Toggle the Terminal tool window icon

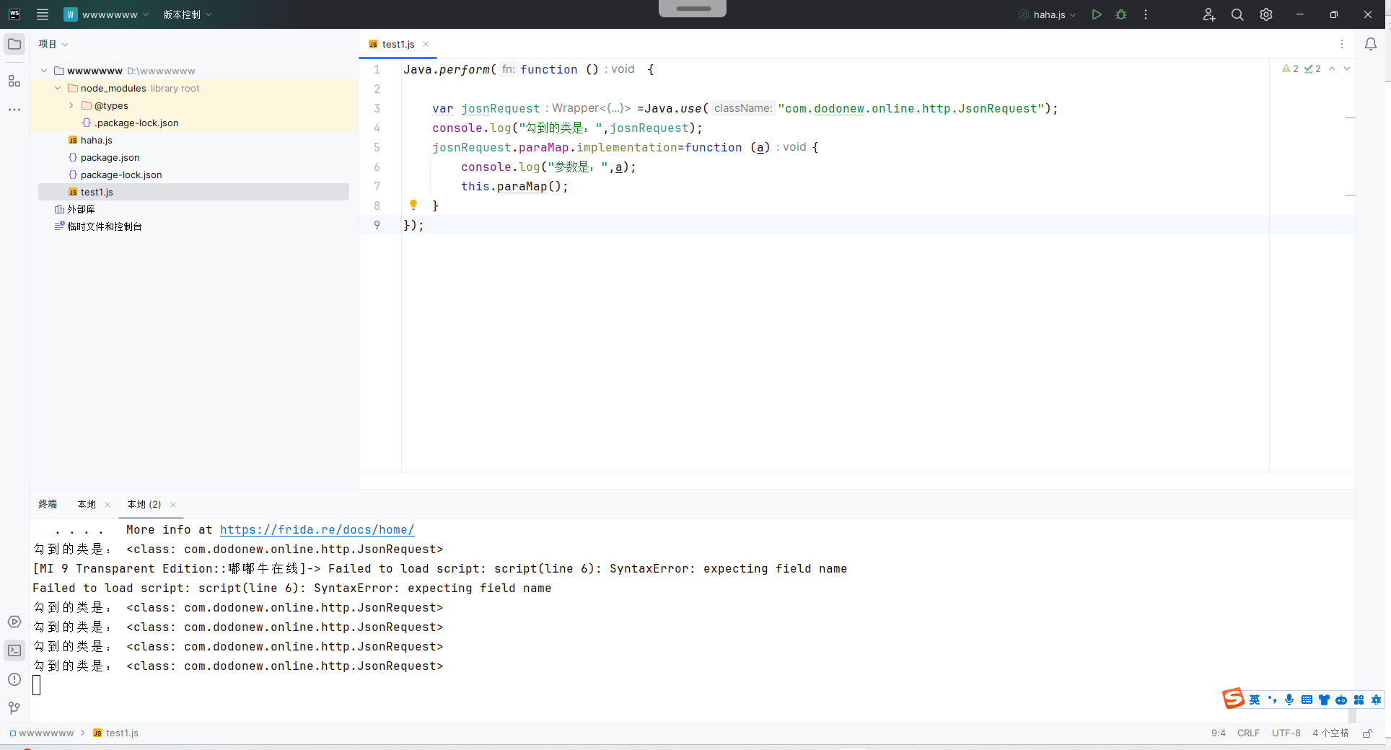pyautogui.click(x=14, y=650)
